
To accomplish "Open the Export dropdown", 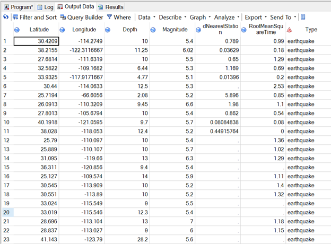I will click(256, 18).
